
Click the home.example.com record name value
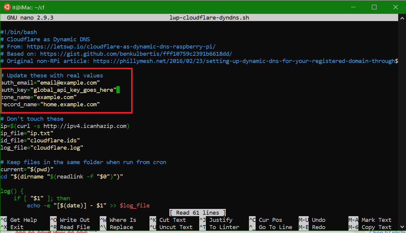tap(71, 104)
